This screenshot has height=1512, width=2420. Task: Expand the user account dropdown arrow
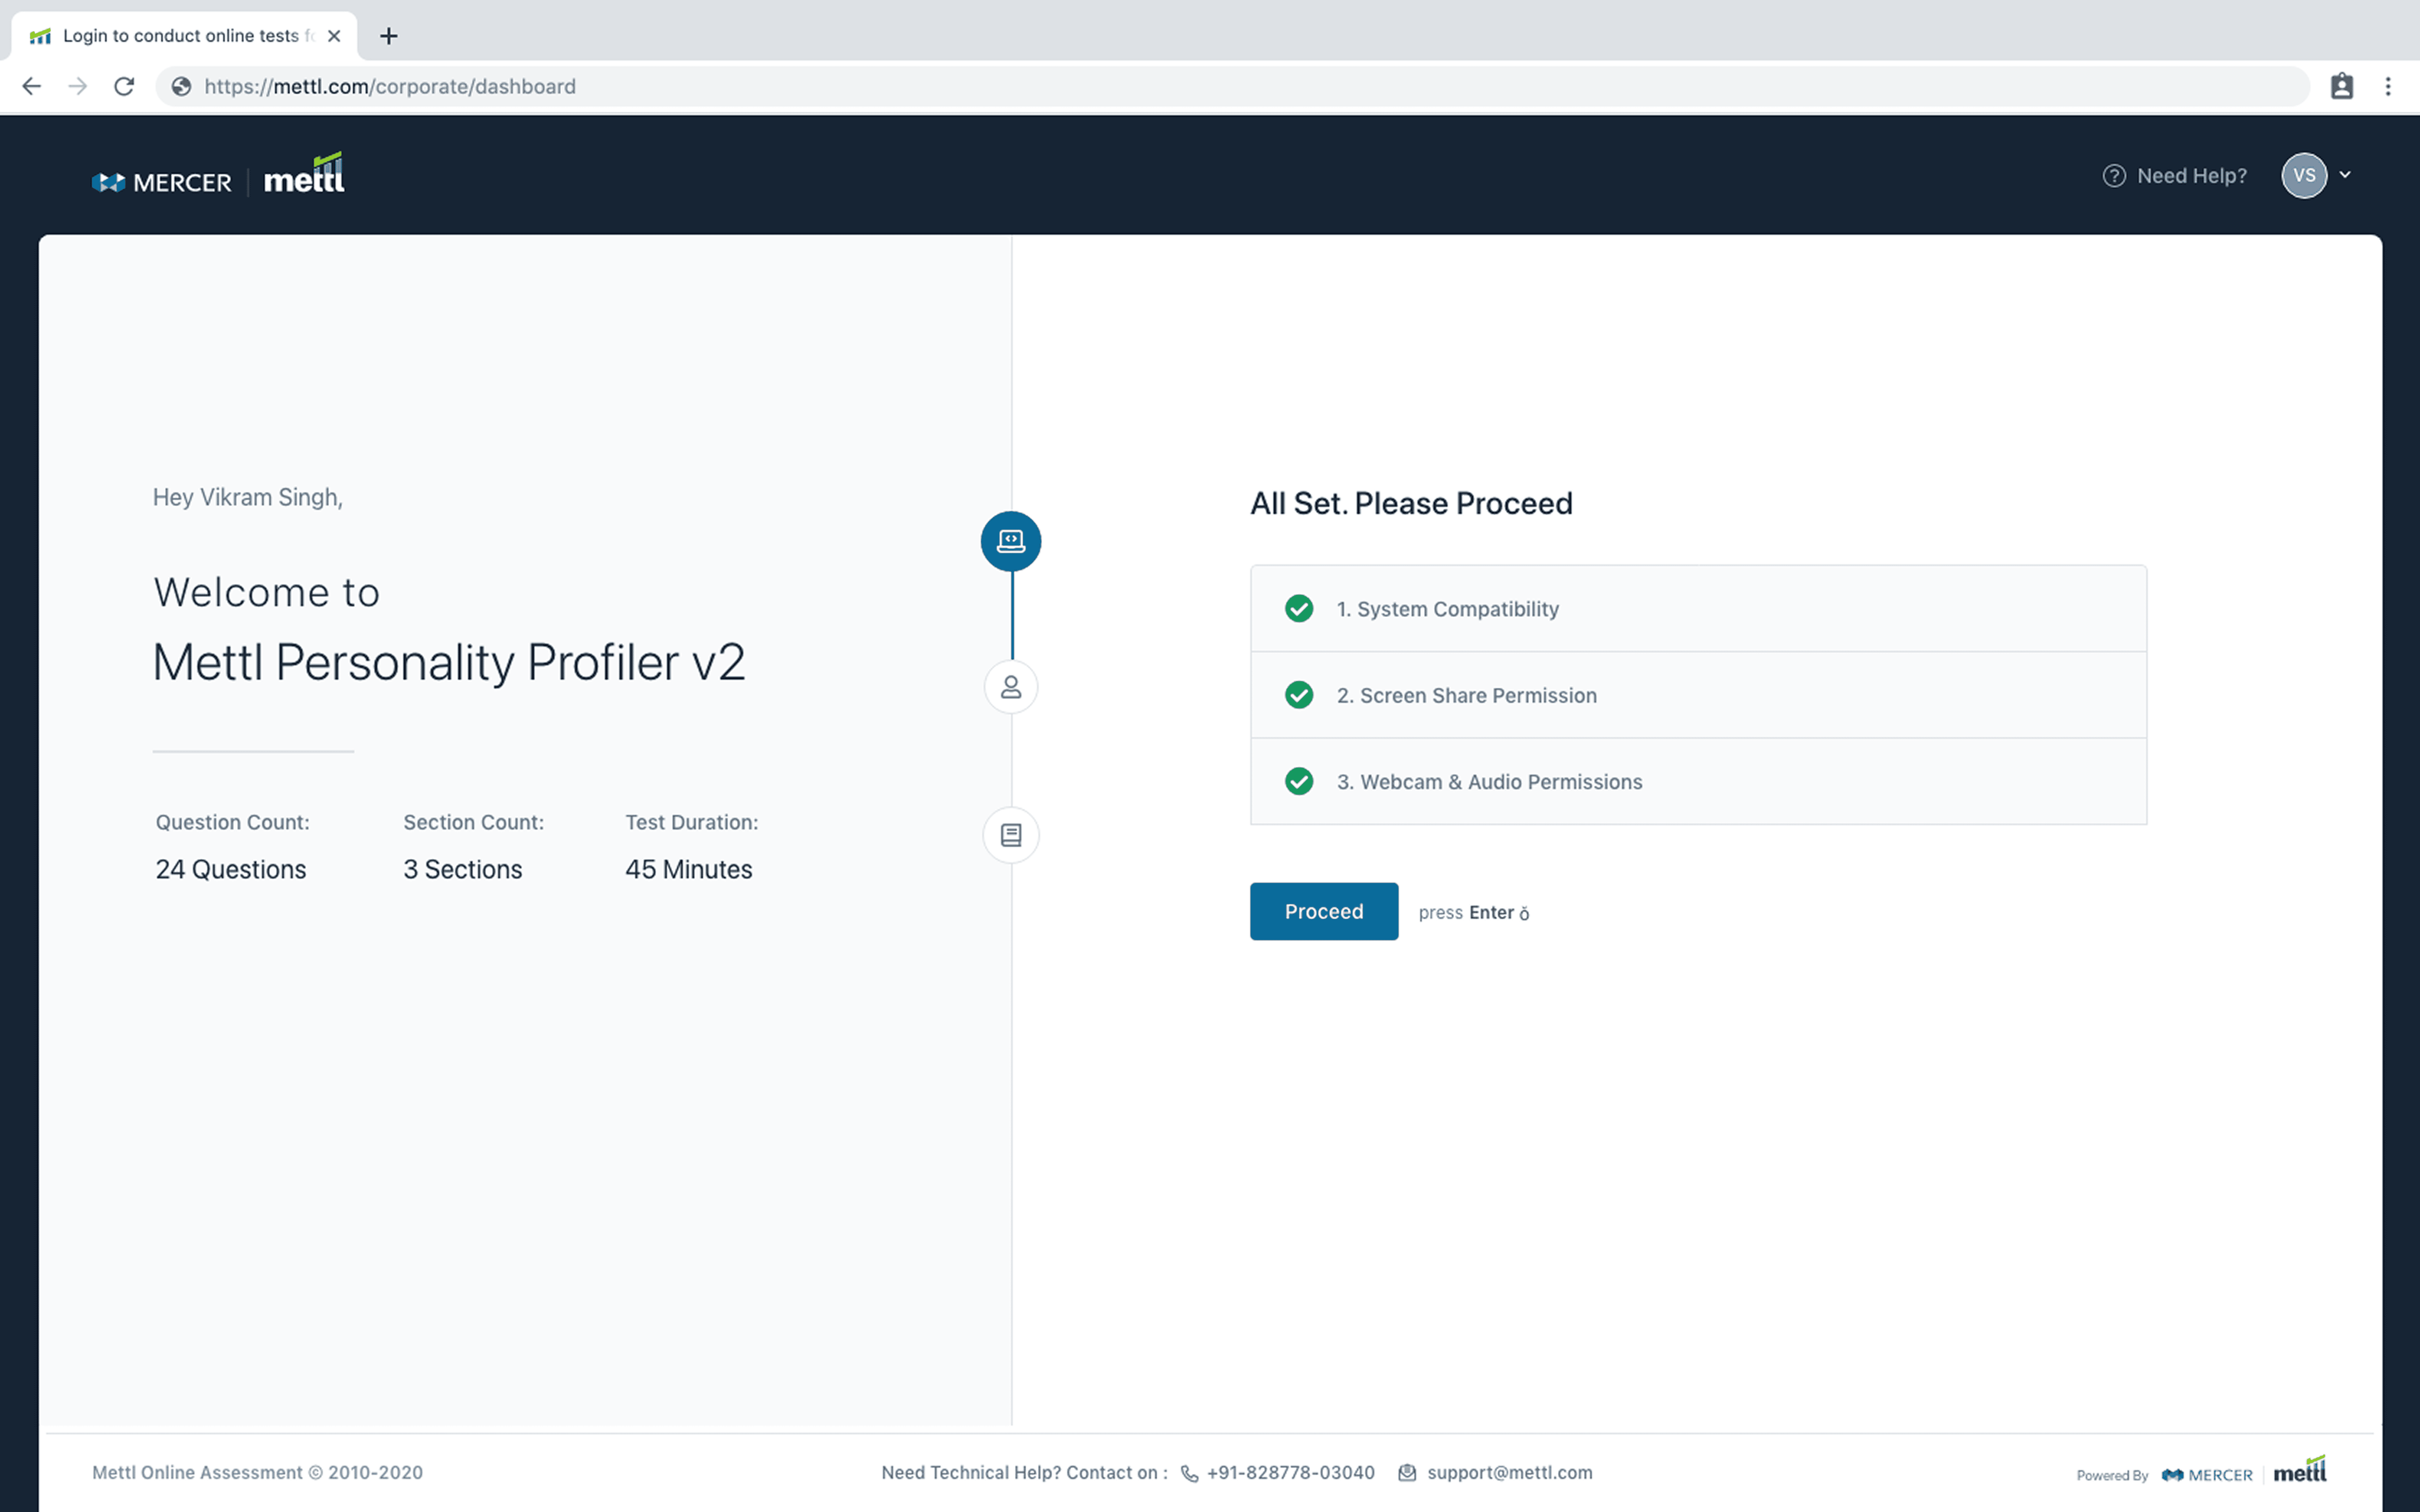tap(2345, 175)
